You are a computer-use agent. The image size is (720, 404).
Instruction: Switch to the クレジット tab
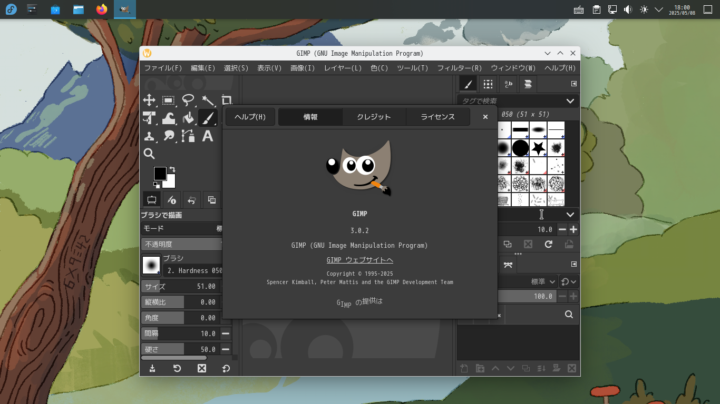coord(374,117)
